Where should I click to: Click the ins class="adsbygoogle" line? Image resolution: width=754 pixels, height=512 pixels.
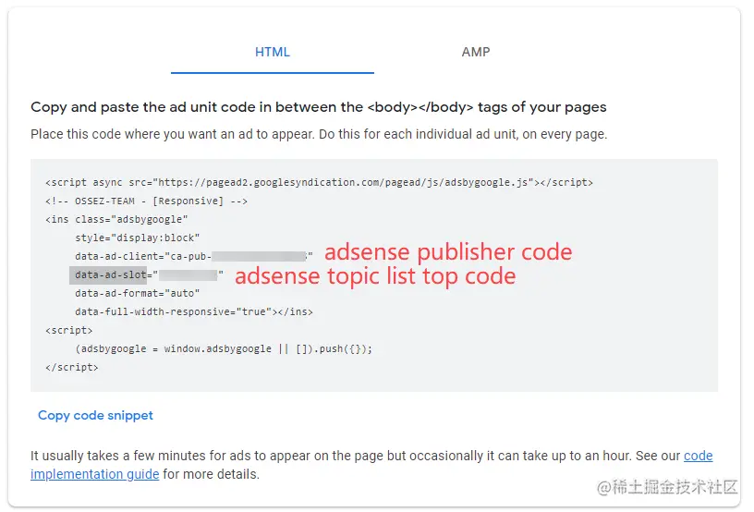tap(116, 220)
